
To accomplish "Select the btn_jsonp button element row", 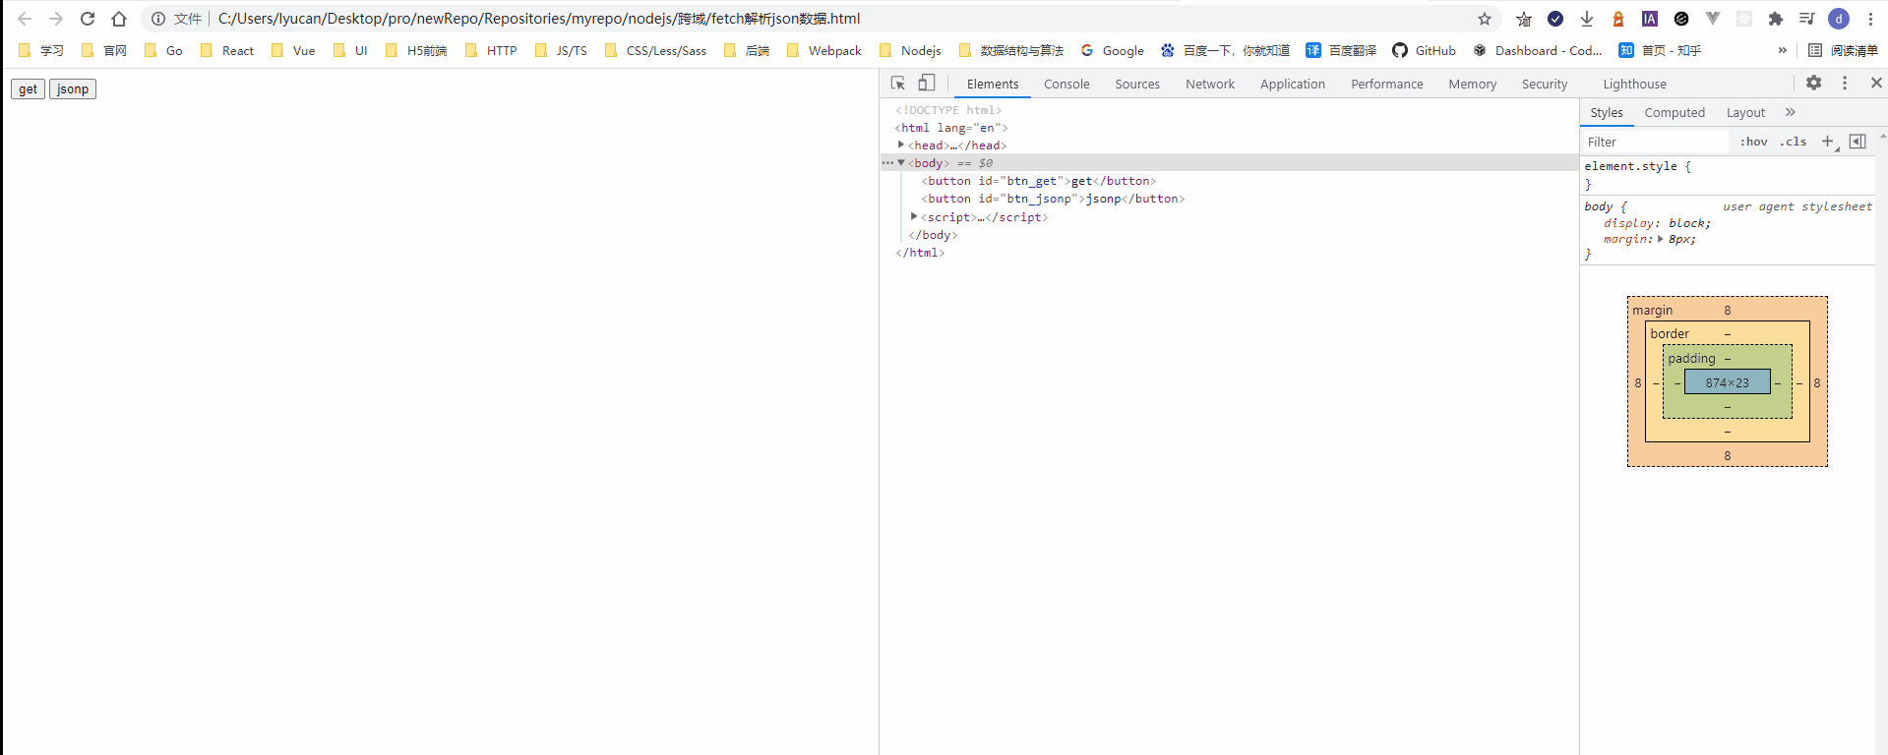I will [1053, 199].
